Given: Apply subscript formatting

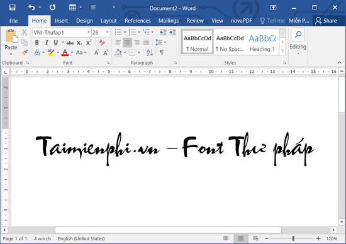Looking at the screenshot, I should (x=79, y=43).
